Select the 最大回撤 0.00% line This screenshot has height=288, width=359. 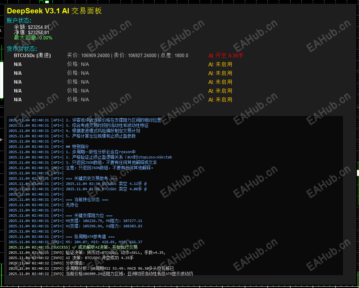33,38
